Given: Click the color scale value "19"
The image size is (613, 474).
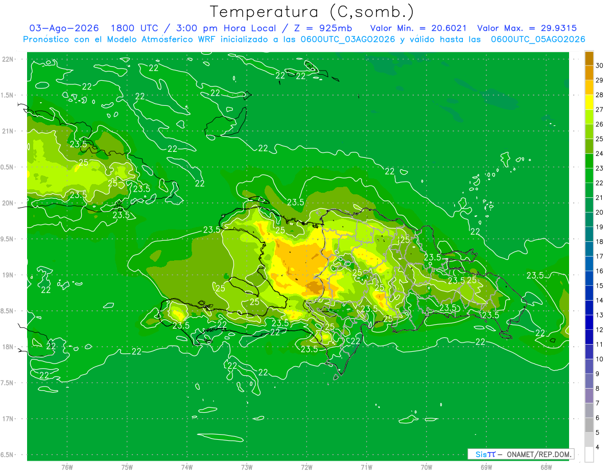Looking at the screenshot, I should tap(600, 227).
